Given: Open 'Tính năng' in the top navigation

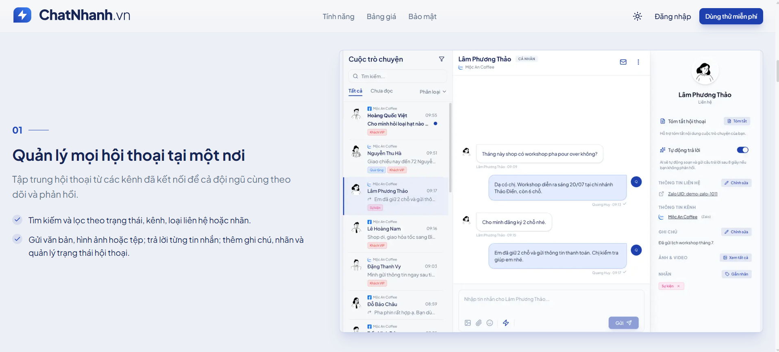Looking at the screenshot, I should (339, 17).
